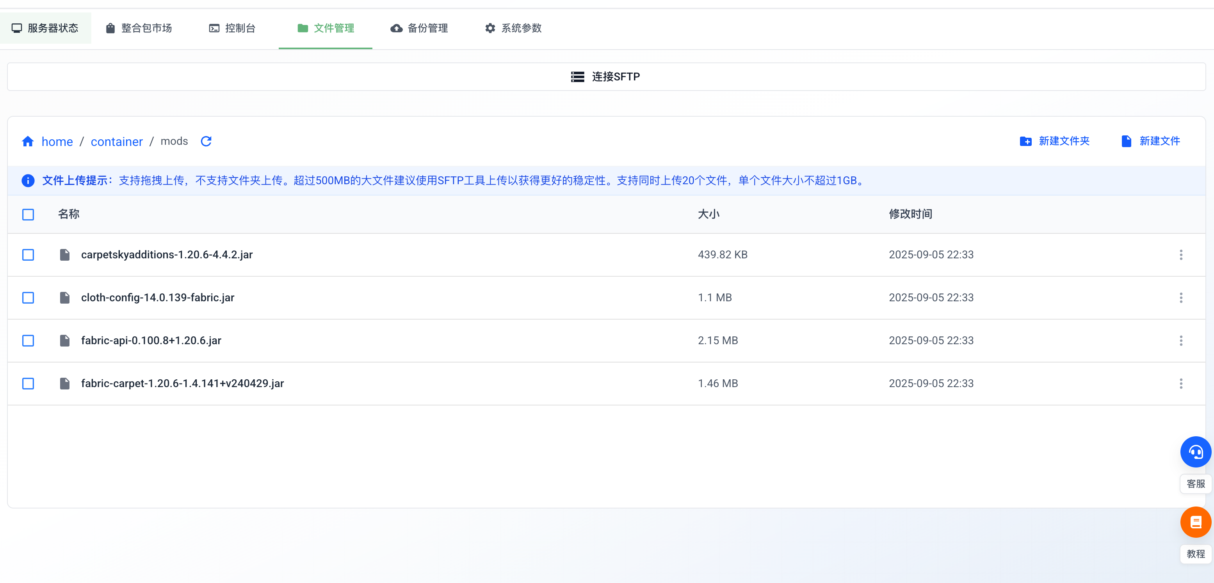Click the 大小 column header

point(708,215)
